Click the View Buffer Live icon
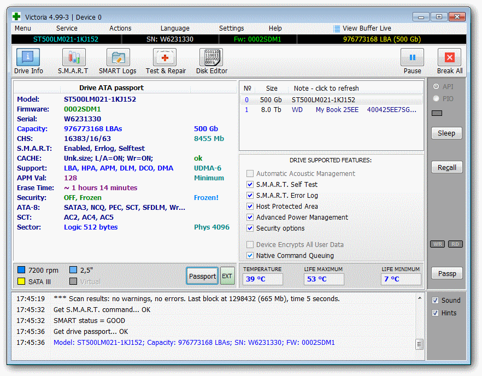Viewport: 482px width, 376px height. click(x=337, y=28)
